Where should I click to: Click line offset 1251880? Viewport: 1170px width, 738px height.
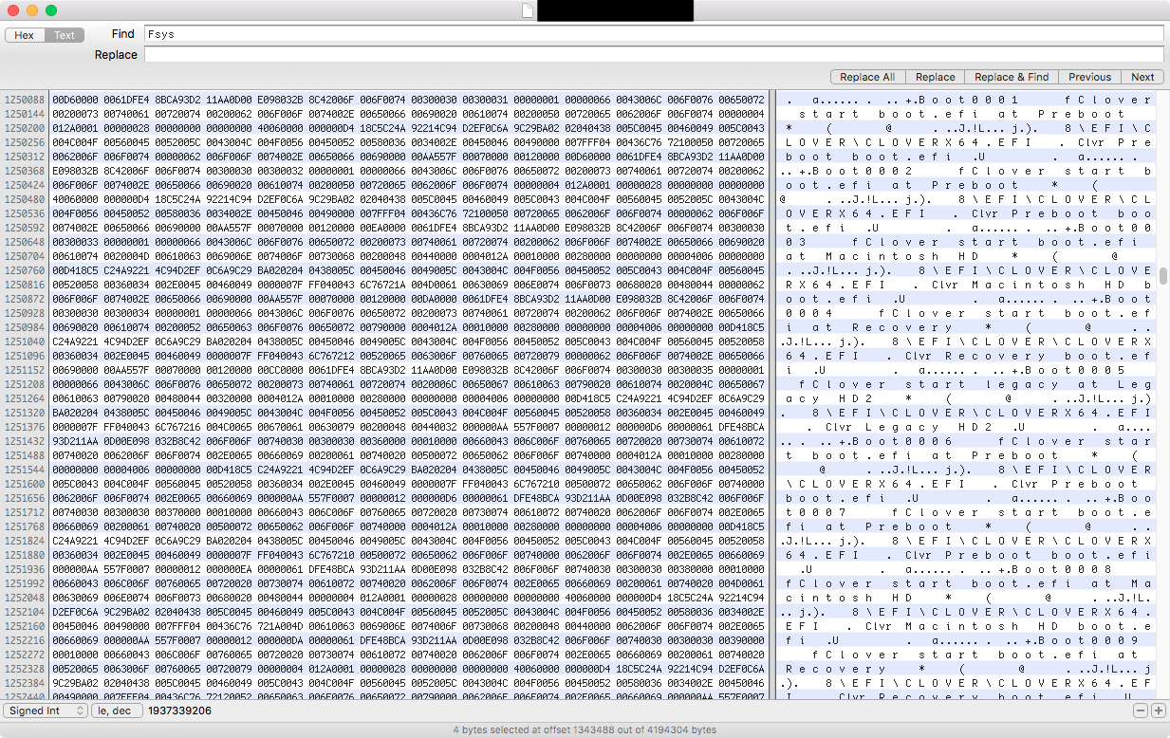pyautogui.click(x=24, y=555)
